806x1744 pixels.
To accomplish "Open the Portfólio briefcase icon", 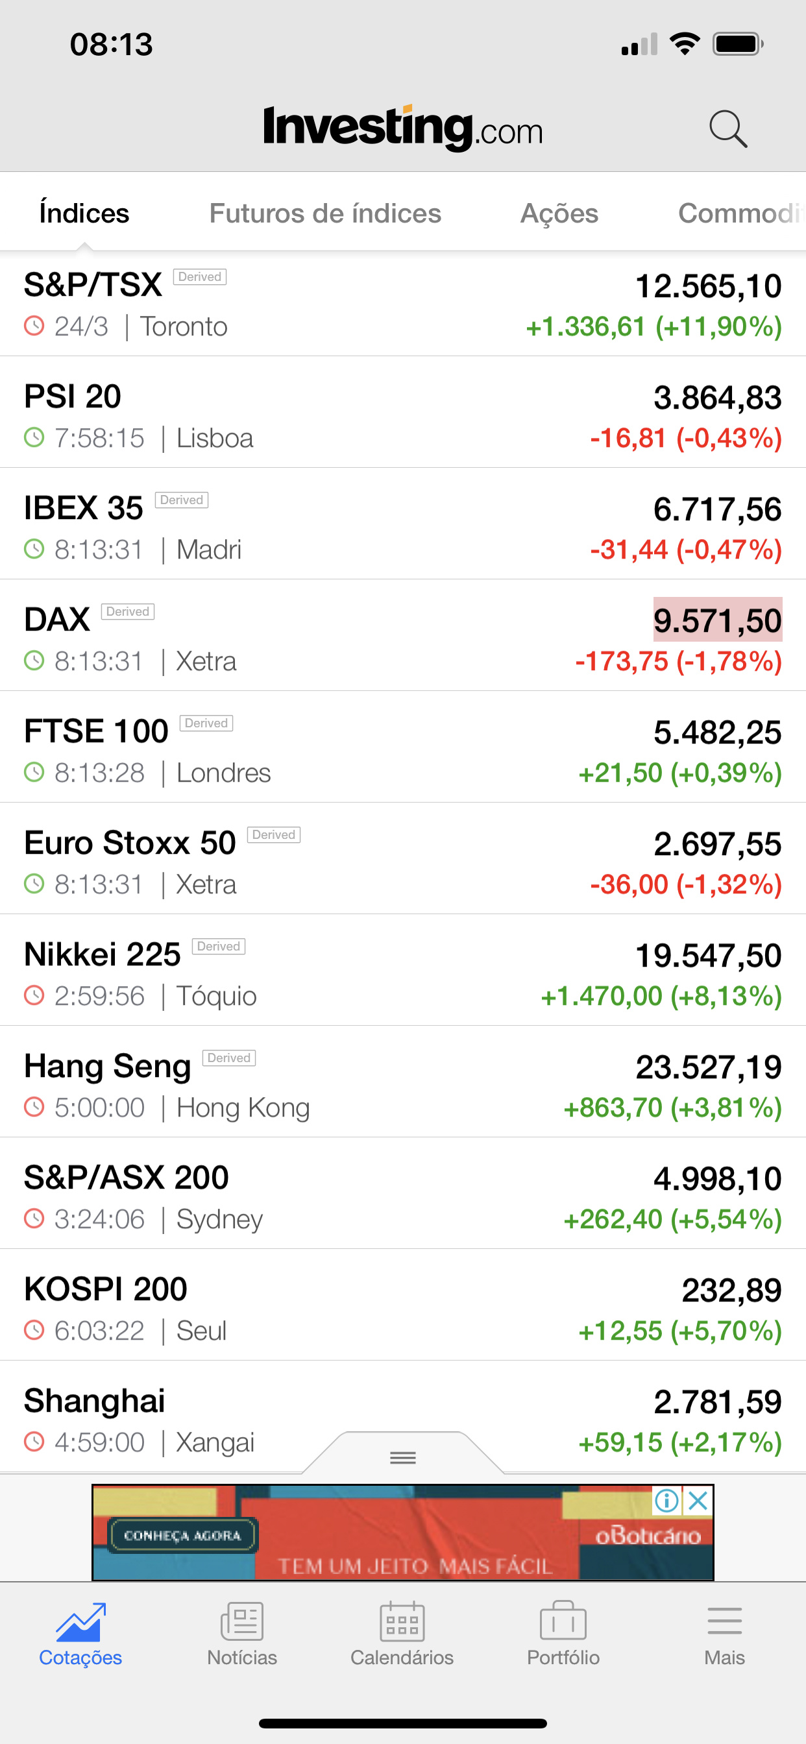I will click(563, 1622).
